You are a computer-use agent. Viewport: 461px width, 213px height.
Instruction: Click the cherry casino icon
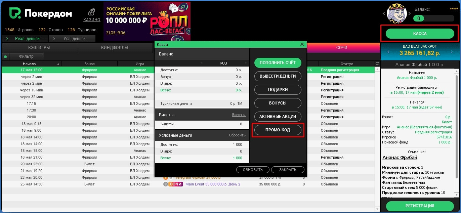[91, 12]
